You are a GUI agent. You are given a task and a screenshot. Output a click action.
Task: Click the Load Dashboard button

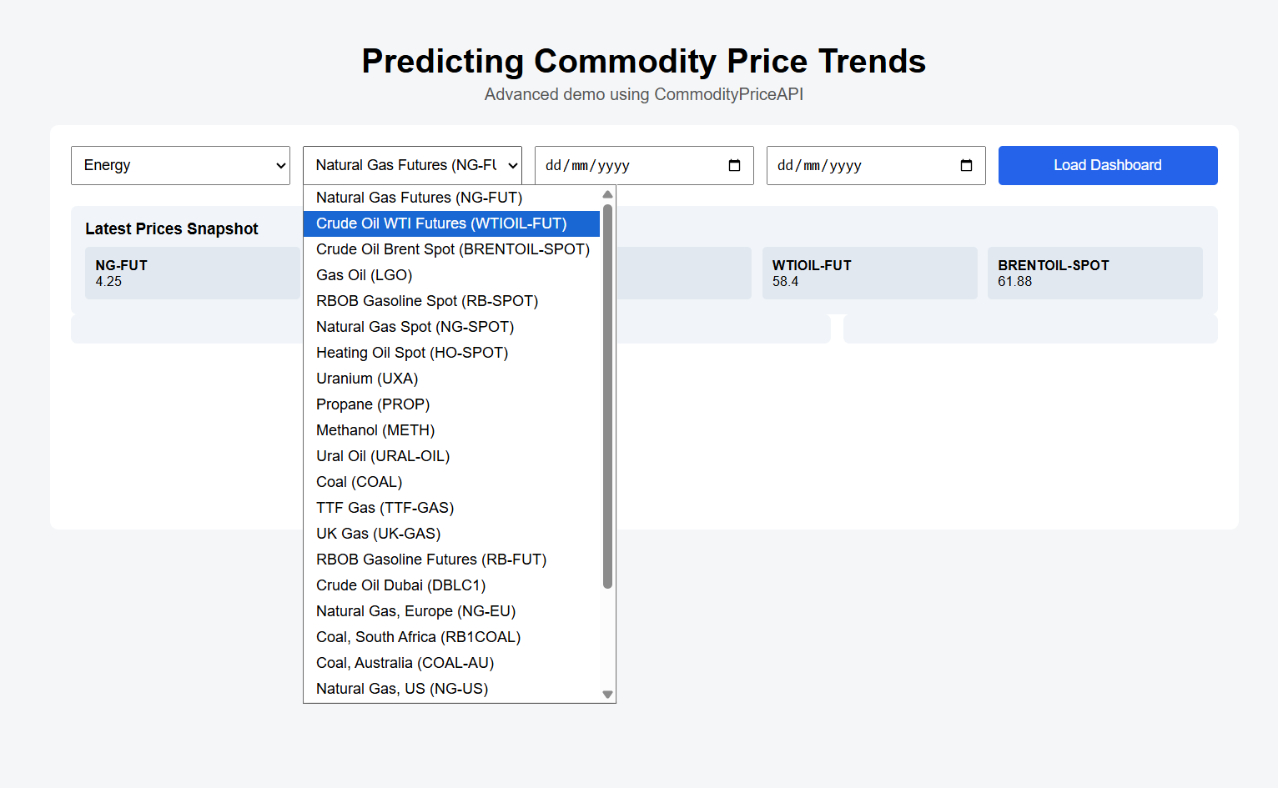1107,165
